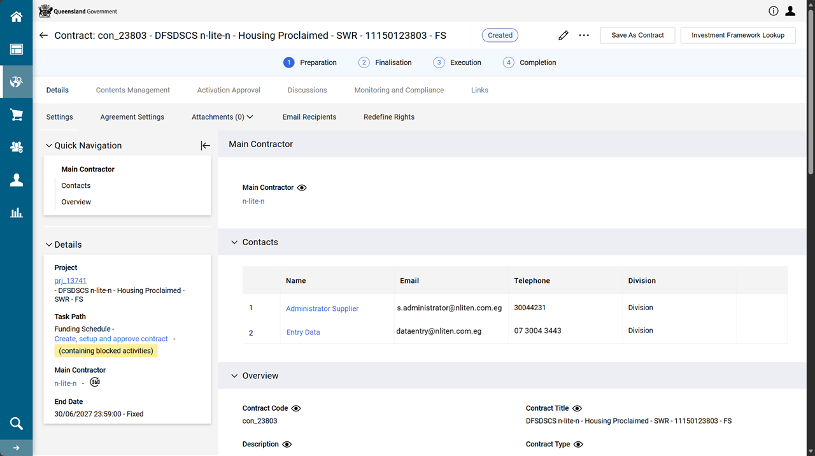Open the user profile icon at top right
Image resolution: width=815 pixels, height=456 pixels.
click(x=790, y=11)
